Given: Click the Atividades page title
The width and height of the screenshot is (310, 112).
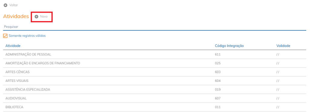Looking at the screenshot, I should [16, 17].
